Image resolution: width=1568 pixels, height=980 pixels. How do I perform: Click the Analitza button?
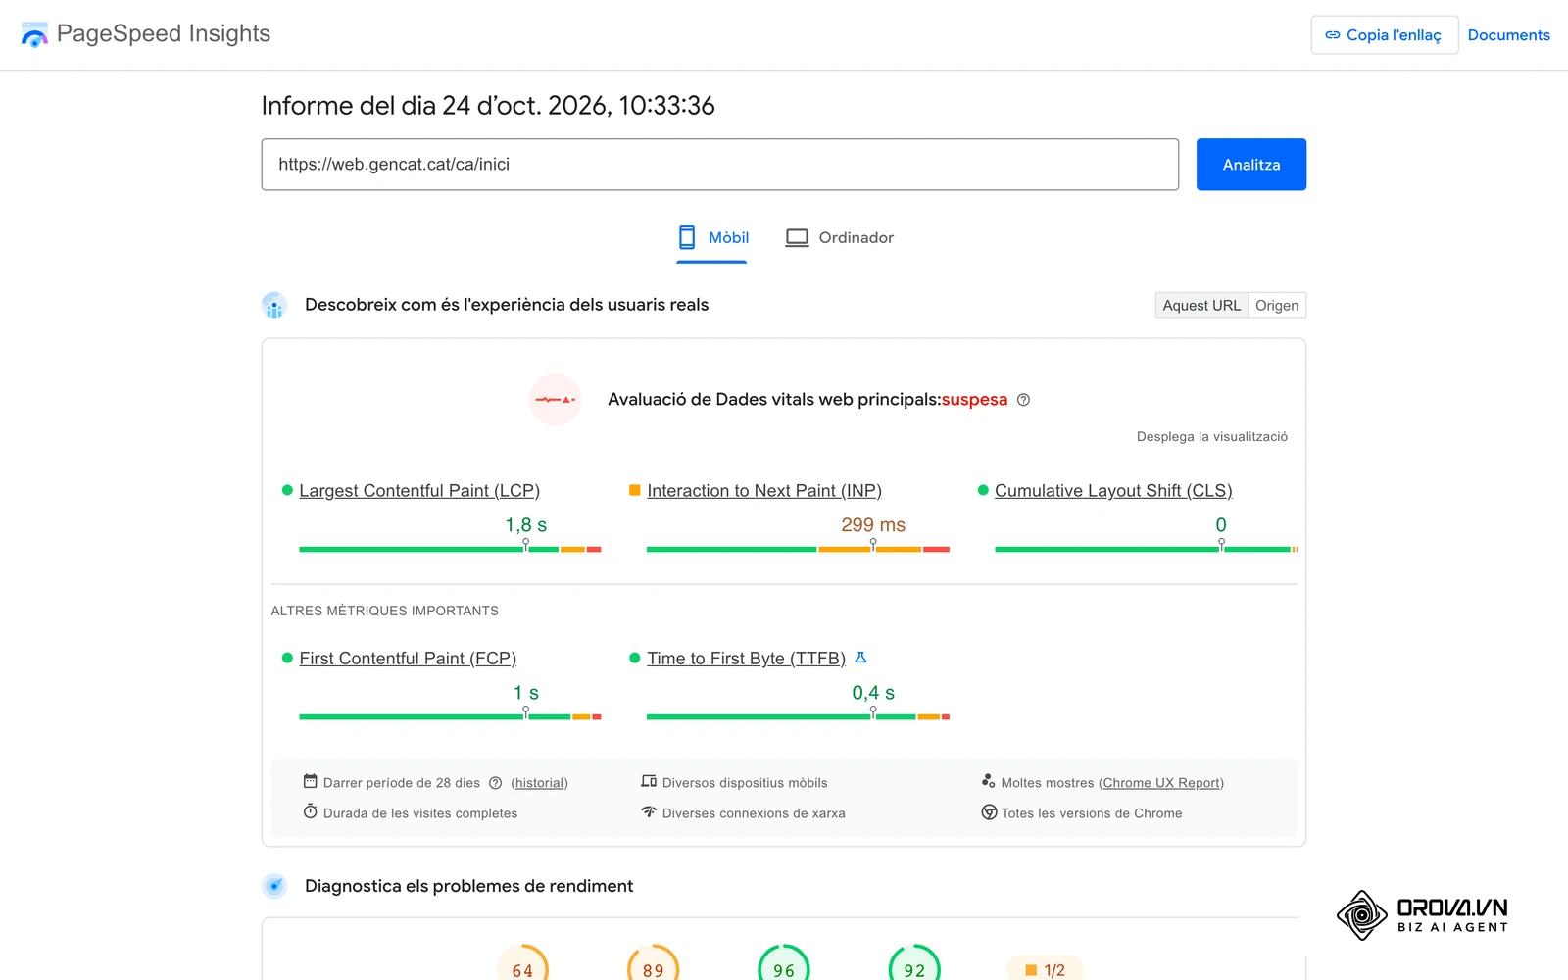tap(1251, 165)
